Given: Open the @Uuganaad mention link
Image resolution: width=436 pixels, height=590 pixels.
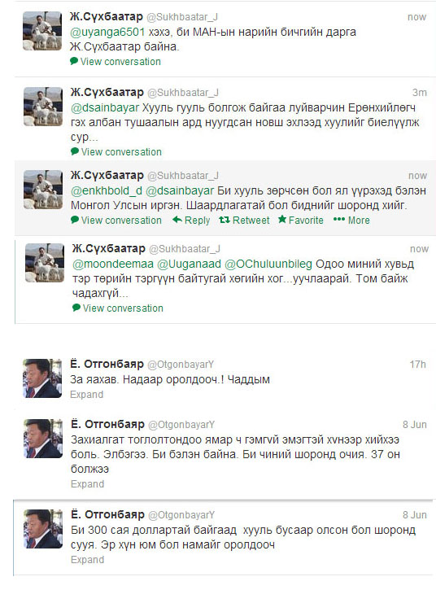Looking at the screenshot, I should [189, 264].
